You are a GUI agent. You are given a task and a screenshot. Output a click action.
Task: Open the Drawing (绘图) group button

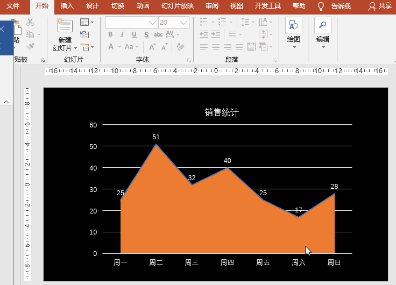point(294,33)
